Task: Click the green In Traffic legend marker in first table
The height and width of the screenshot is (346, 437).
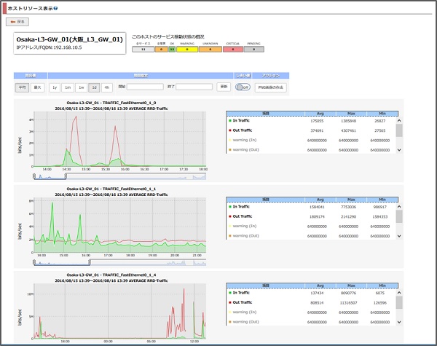Action: [x=230, y=121]
